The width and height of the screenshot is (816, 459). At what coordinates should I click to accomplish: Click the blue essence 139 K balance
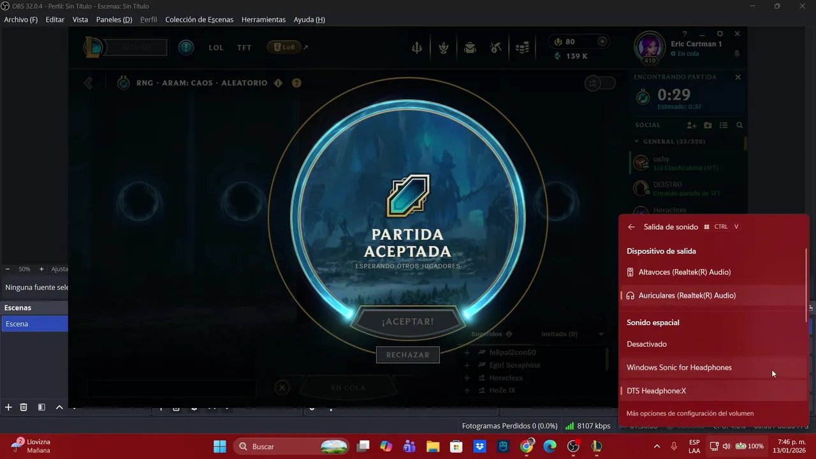point(571,56)
